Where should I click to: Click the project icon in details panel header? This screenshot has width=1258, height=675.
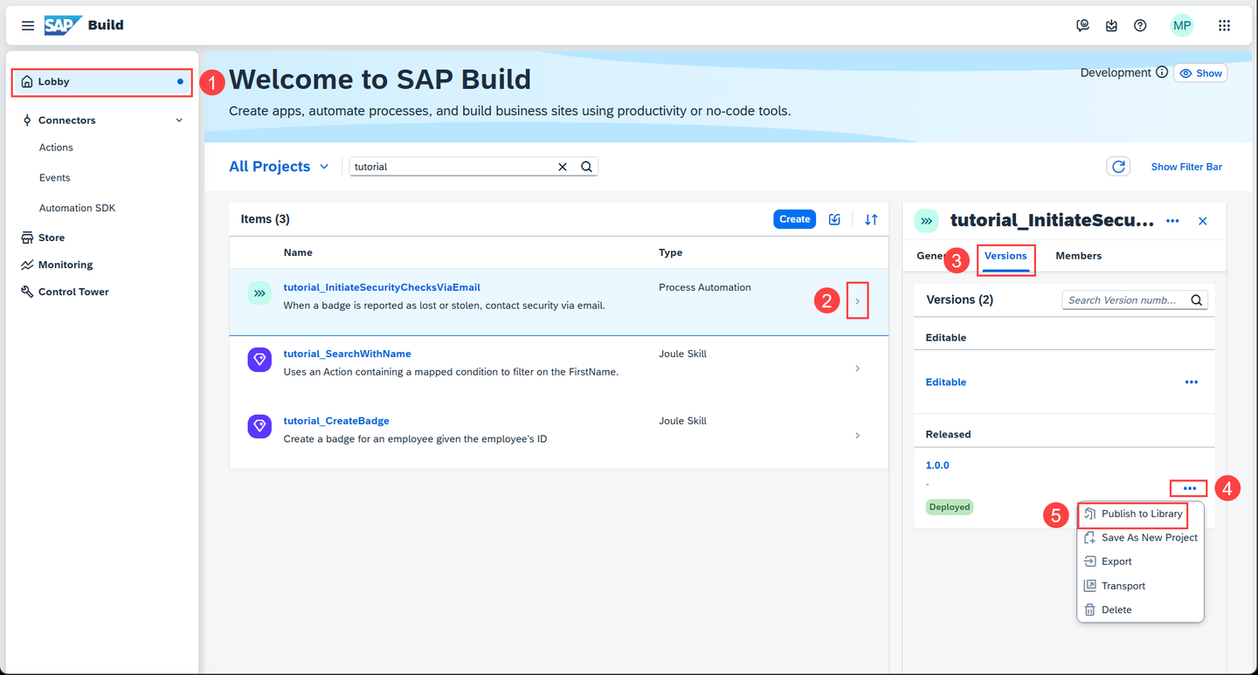click(x=927, y=222)
